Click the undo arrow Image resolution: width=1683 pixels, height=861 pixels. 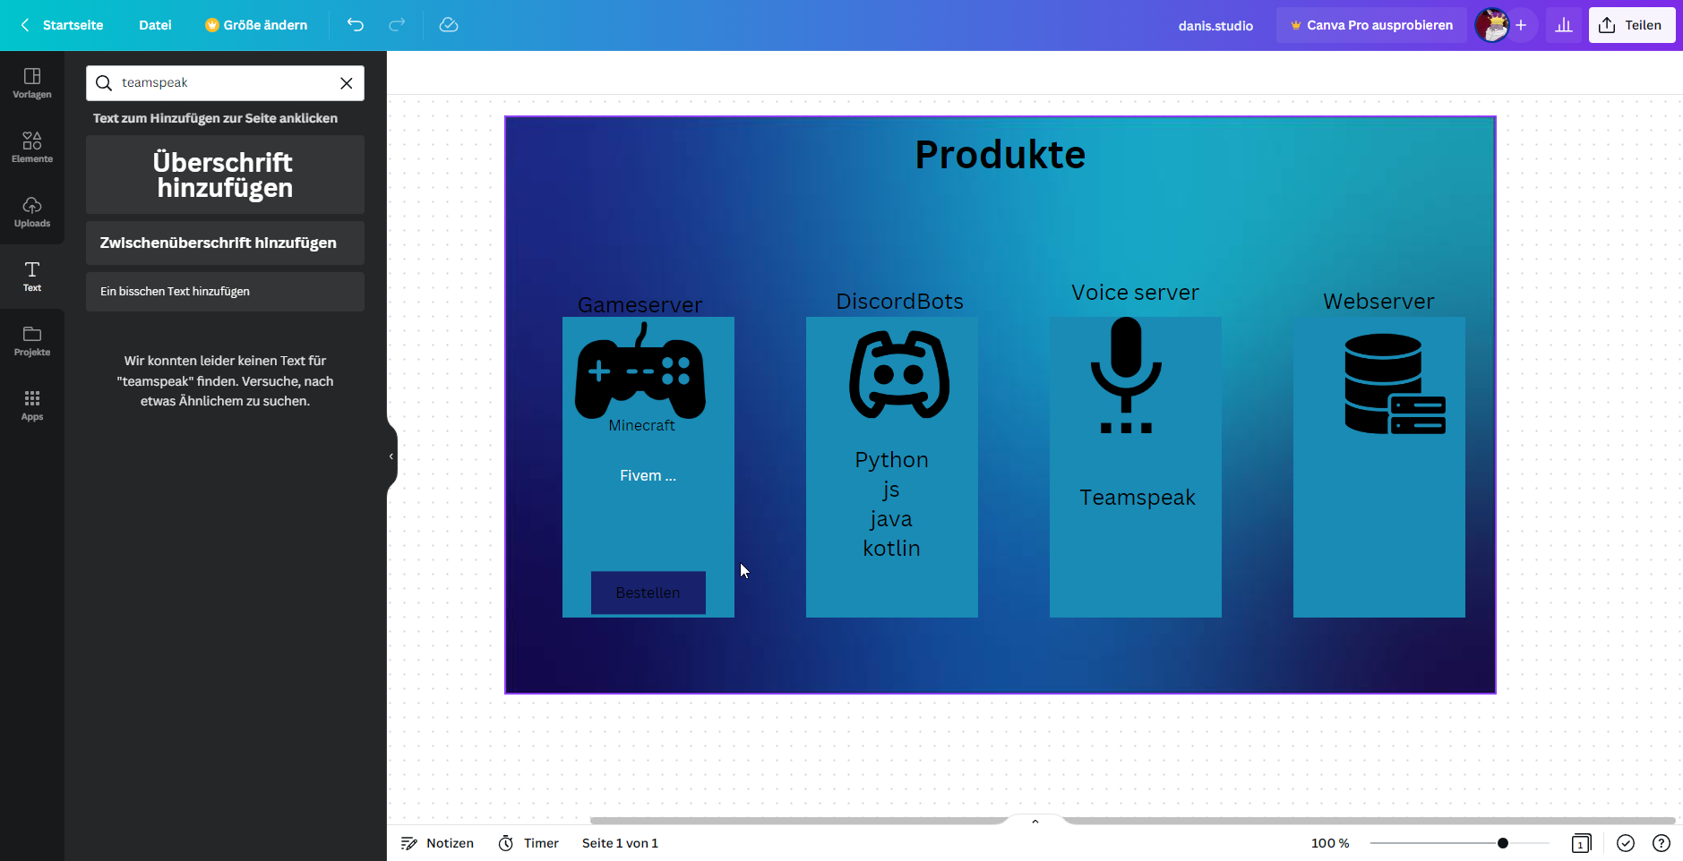point(356,25)
